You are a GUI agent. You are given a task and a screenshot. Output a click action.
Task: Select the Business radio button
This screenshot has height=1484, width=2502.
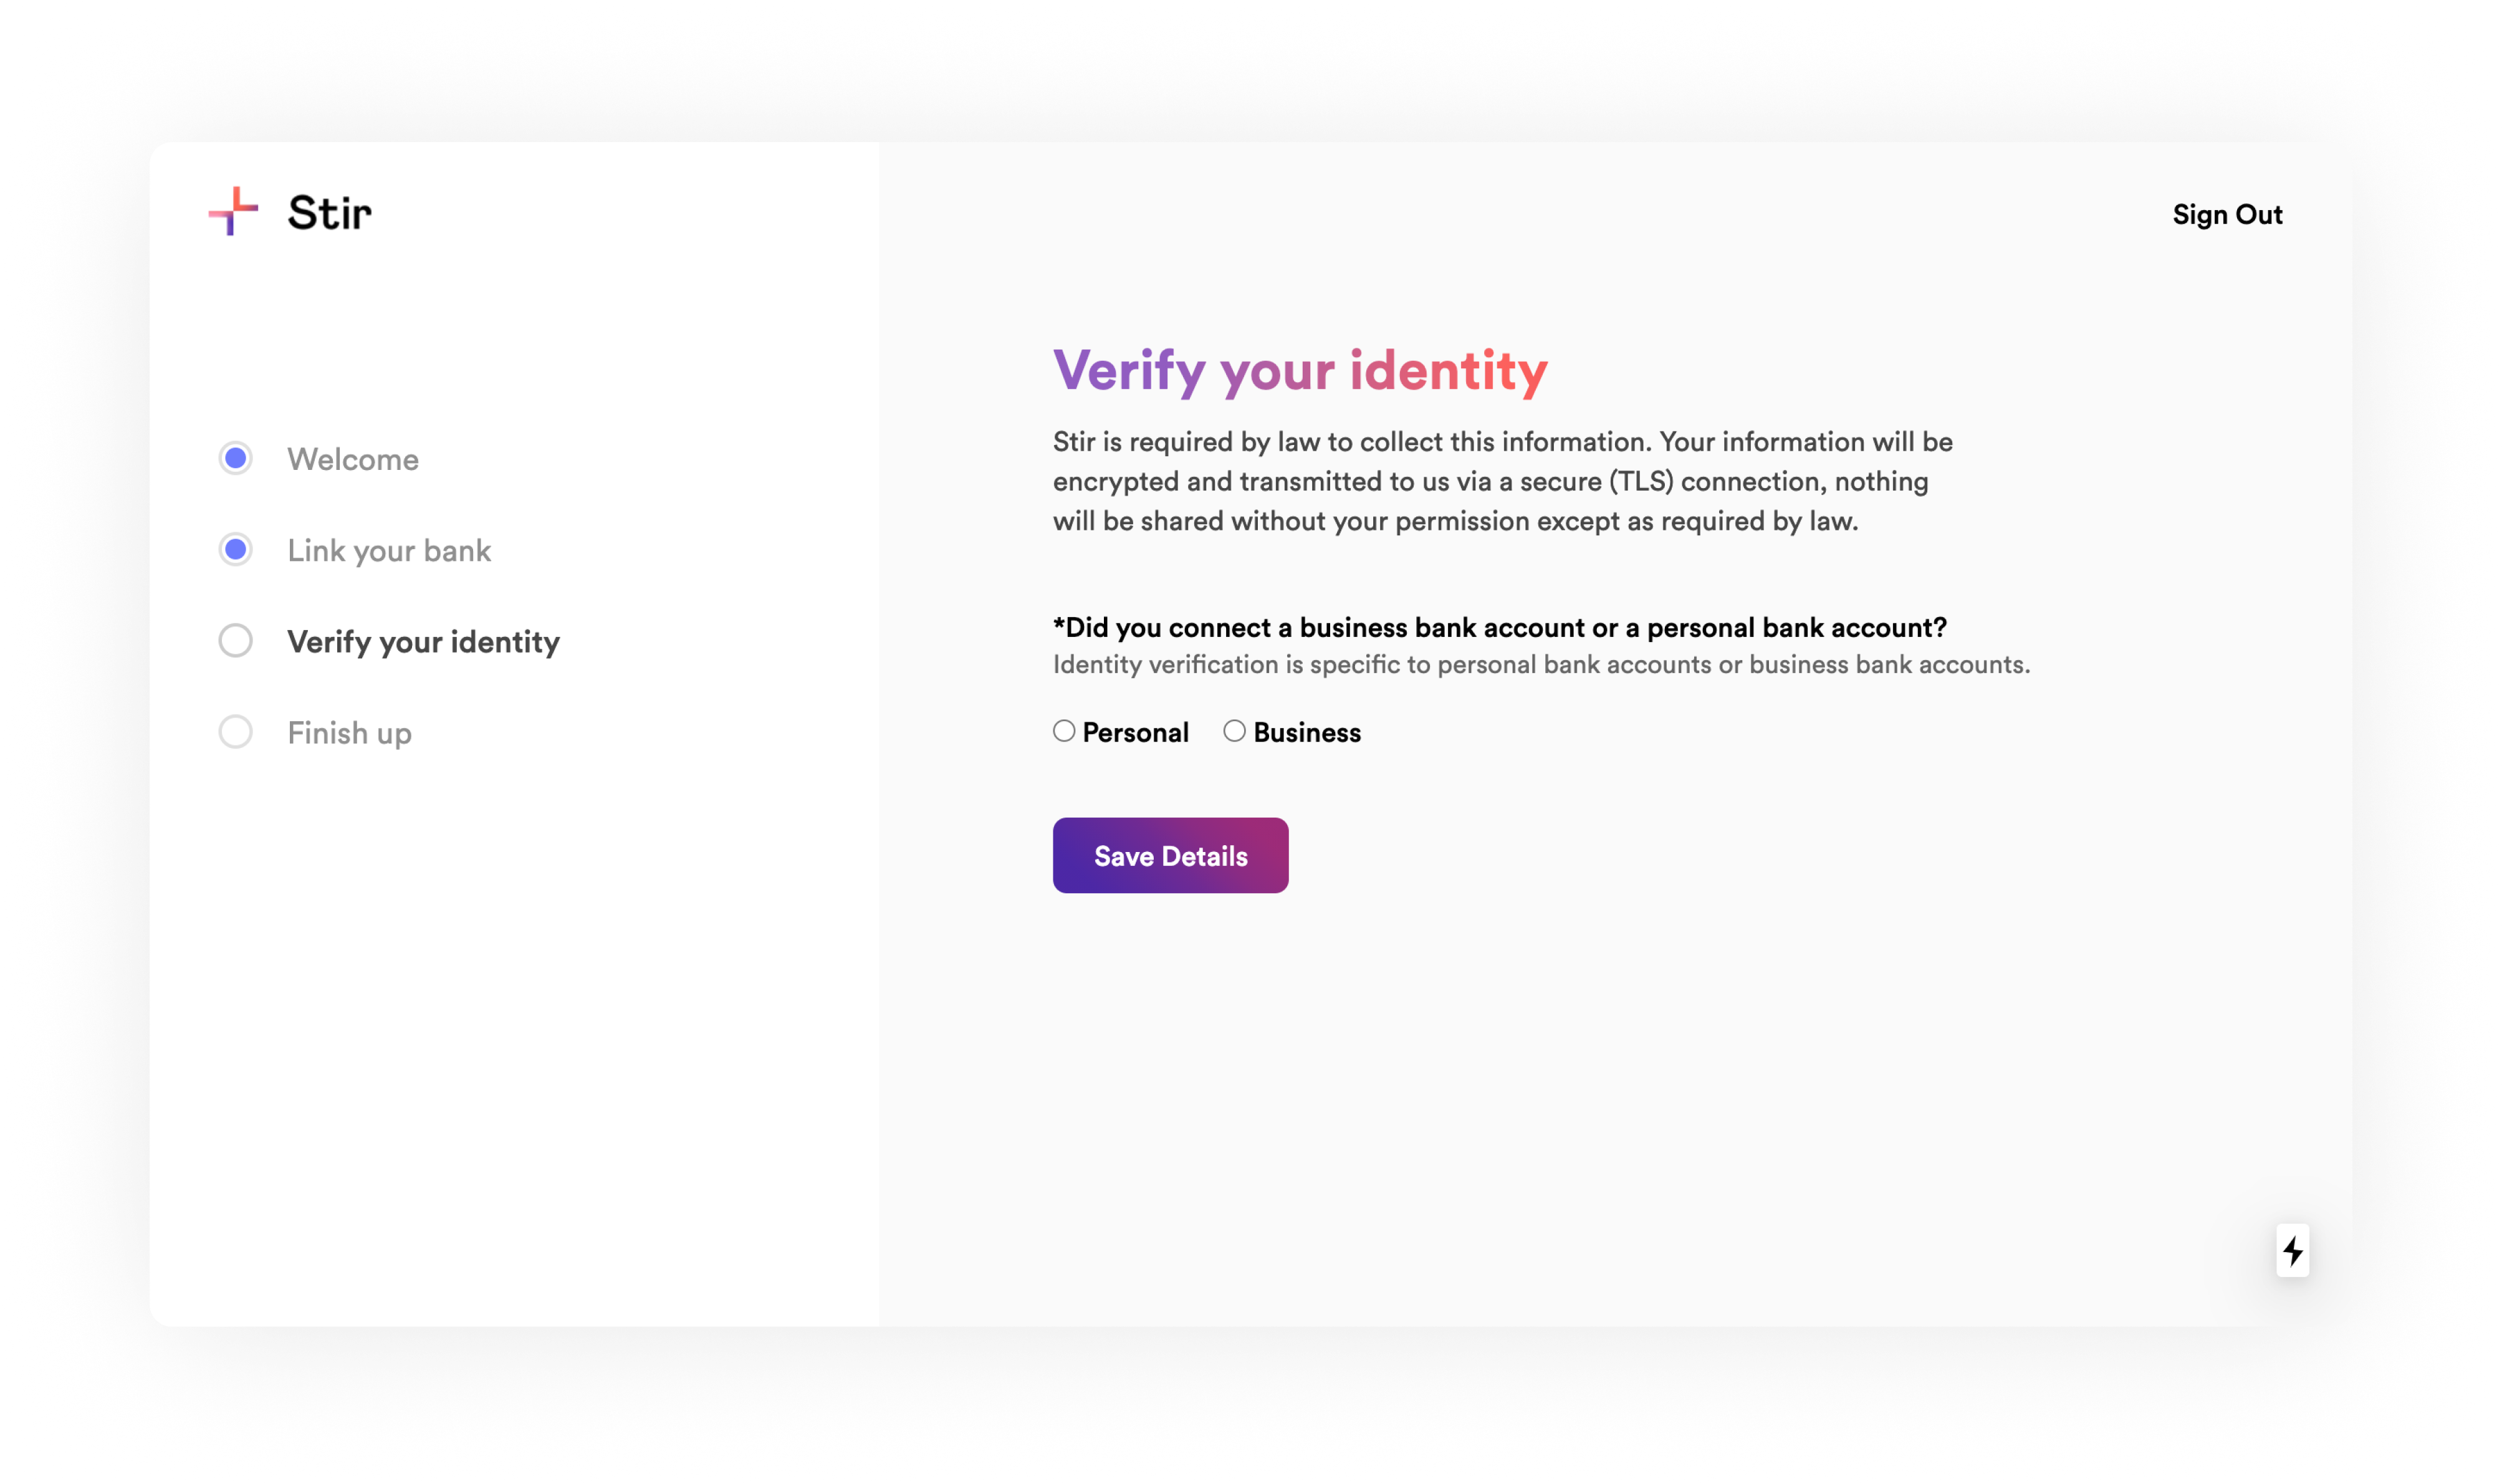1235,731
